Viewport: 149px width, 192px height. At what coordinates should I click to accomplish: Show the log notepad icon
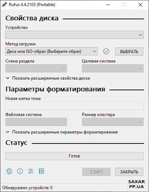(x=41, y=171)
